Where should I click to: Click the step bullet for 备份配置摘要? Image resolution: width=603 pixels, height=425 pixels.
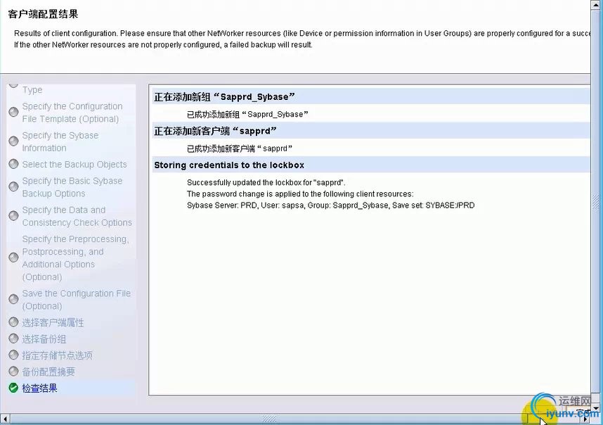click(x=13, y=371)
